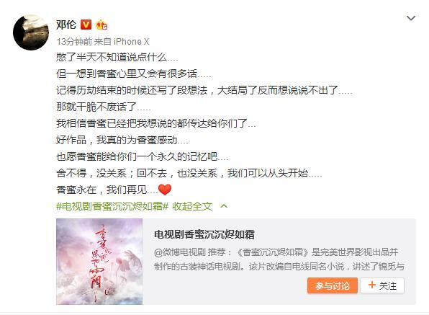Open the poster's round profile avatar
This screenshot has width=429, height=315.
(31, 32)
